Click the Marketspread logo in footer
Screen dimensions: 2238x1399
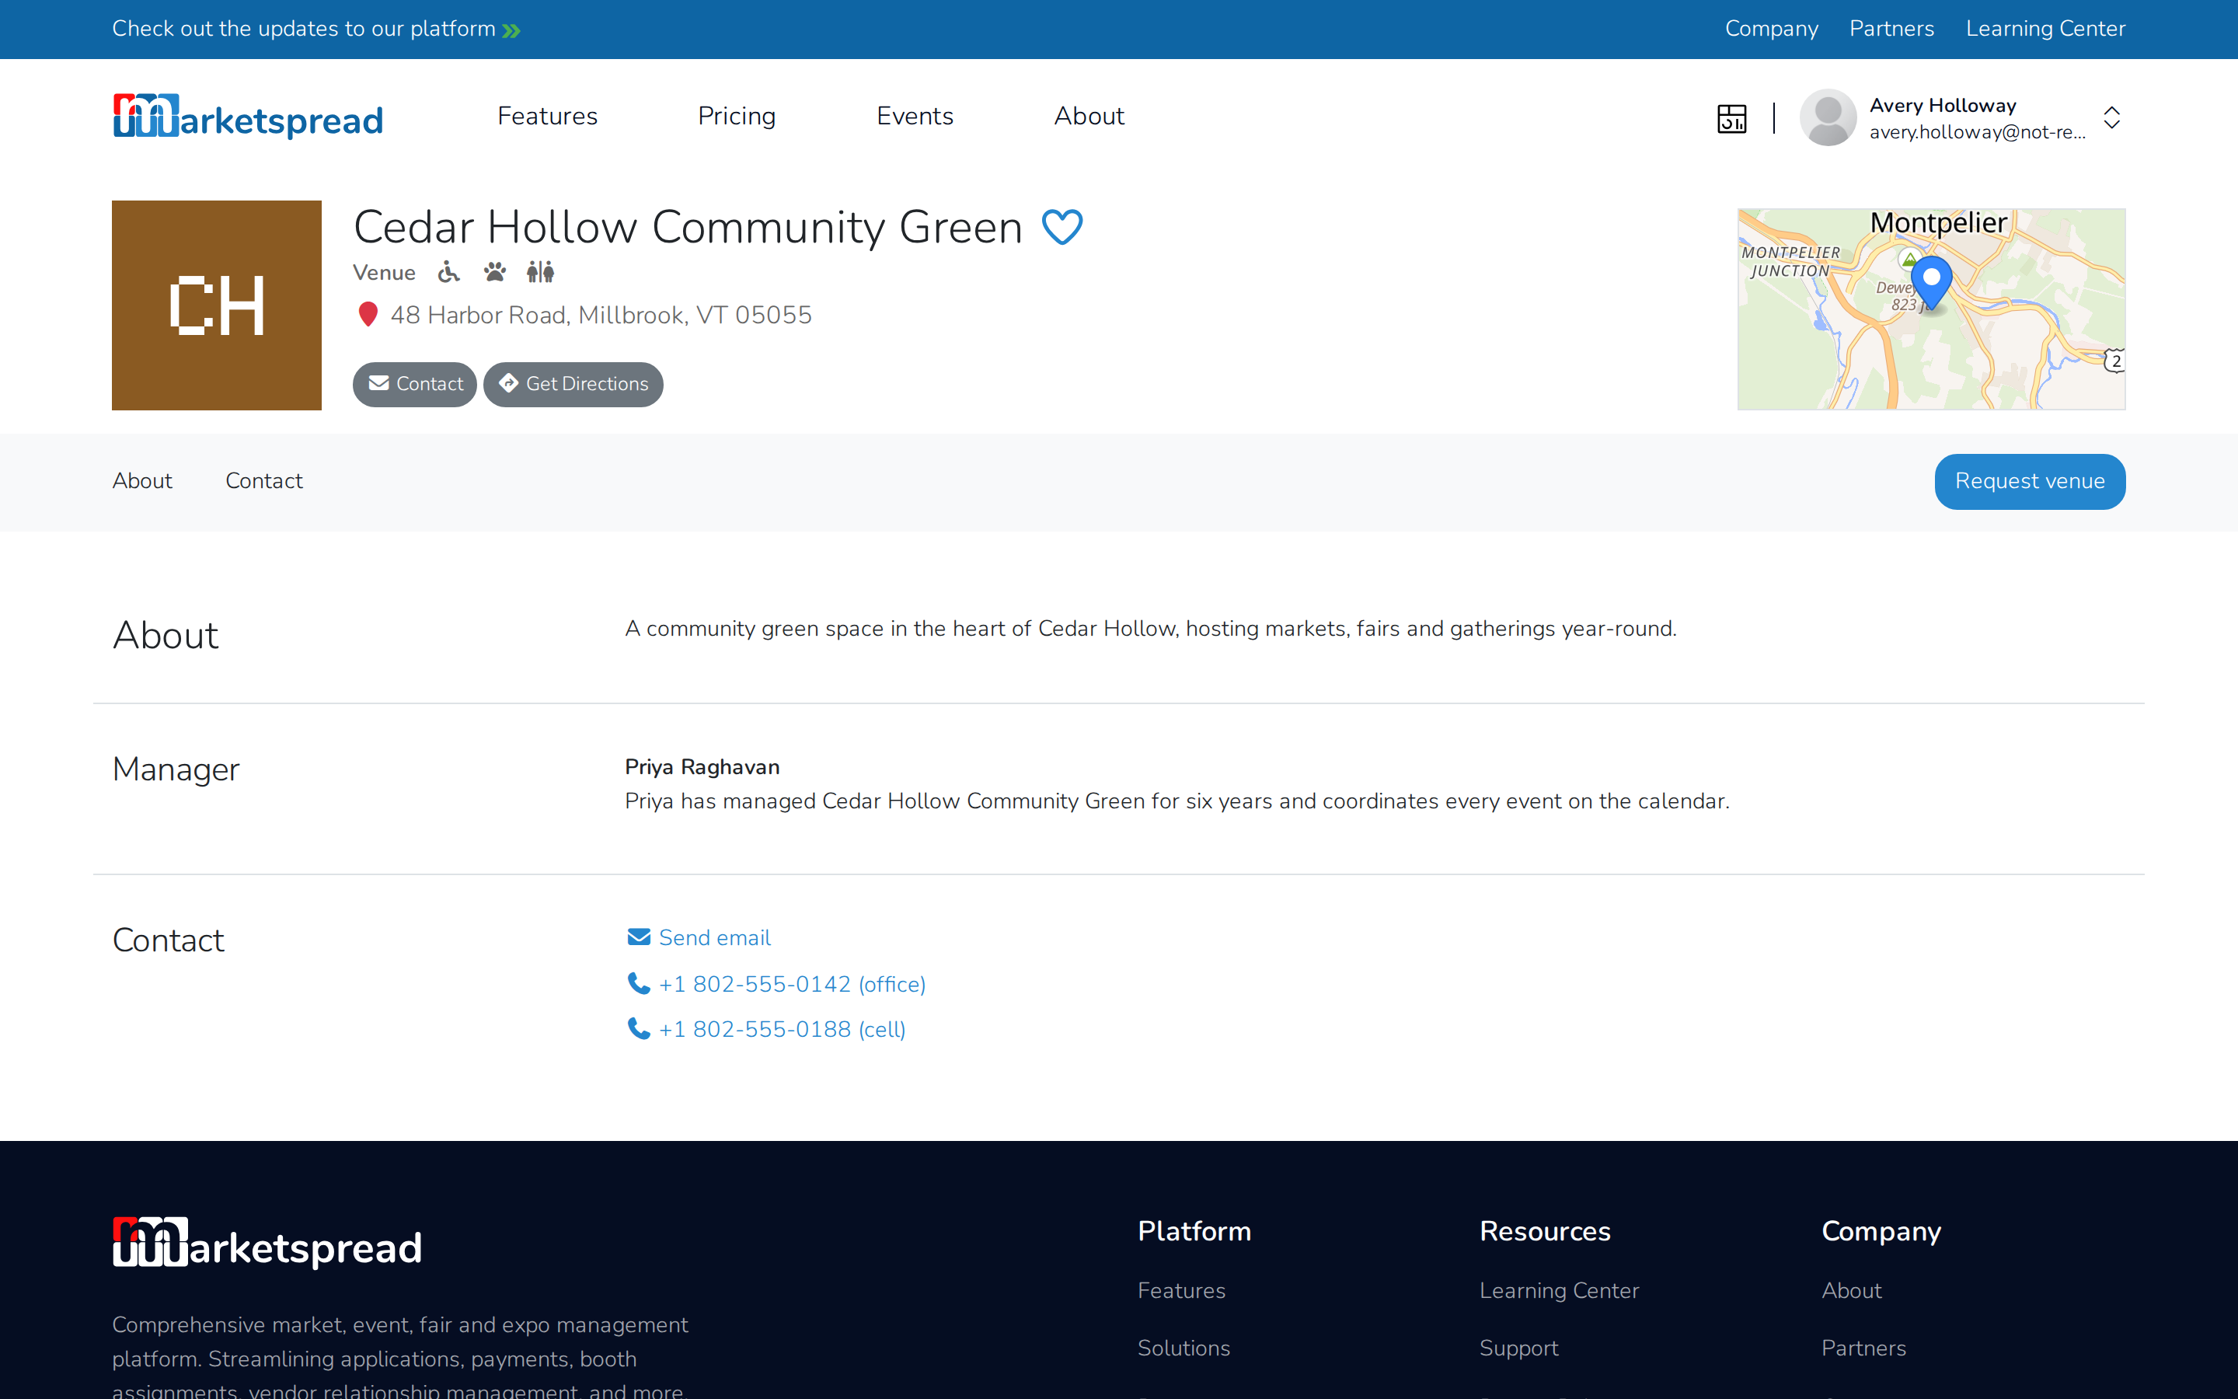tap(267, 1243)
